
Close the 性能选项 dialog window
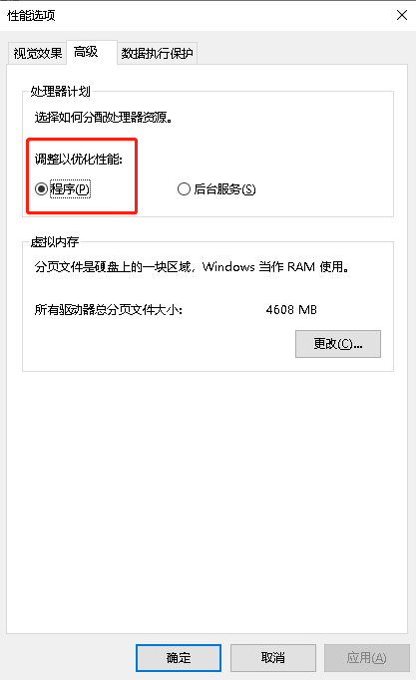tap(402, 15)
